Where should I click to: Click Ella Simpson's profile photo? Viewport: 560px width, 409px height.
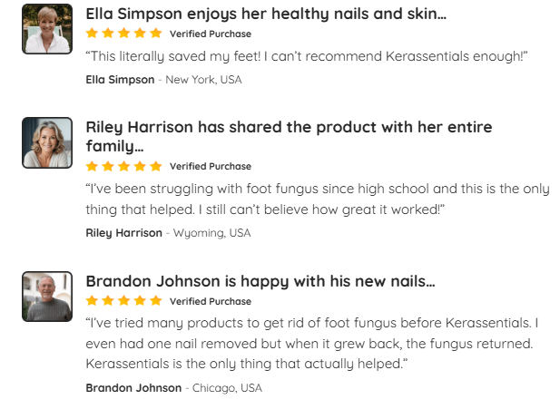(x=46, y=30)
